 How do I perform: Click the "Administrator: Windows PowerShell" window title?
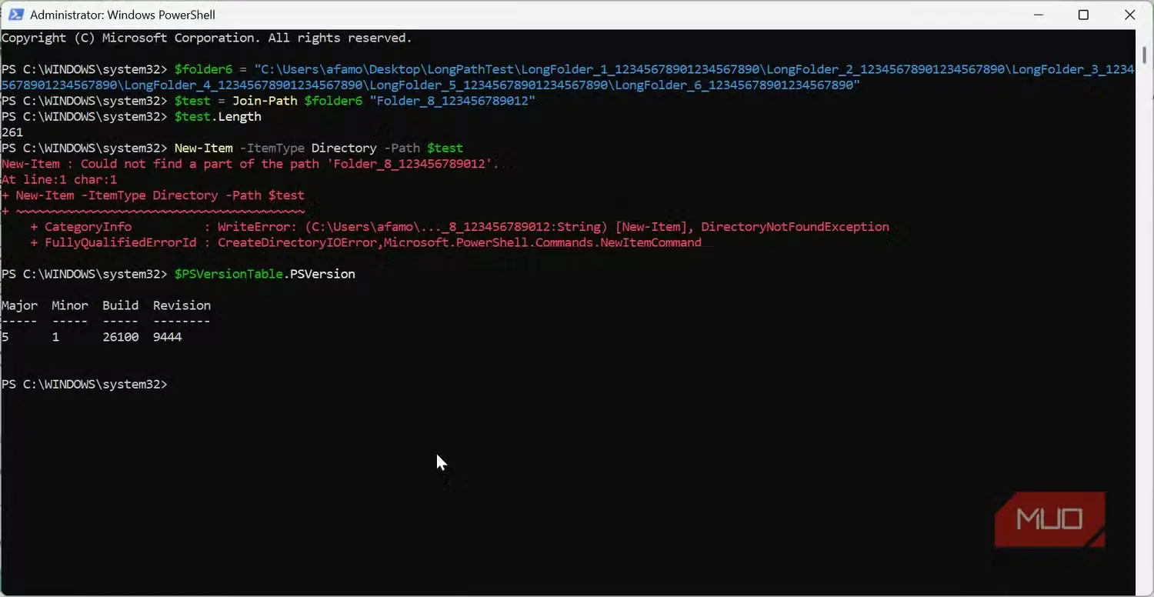122,15
